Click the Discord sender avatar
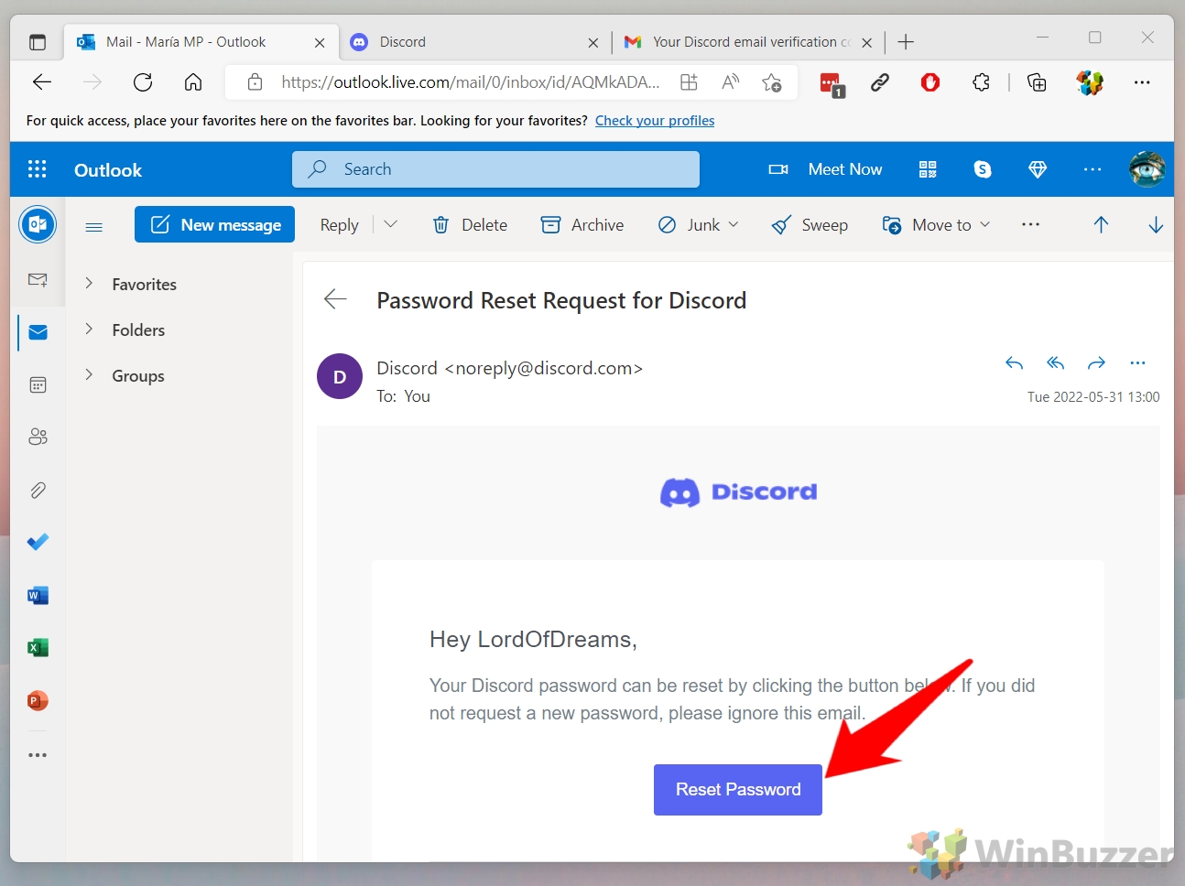The height and width of the screenshot is (886, 1185). click(340, 376)
